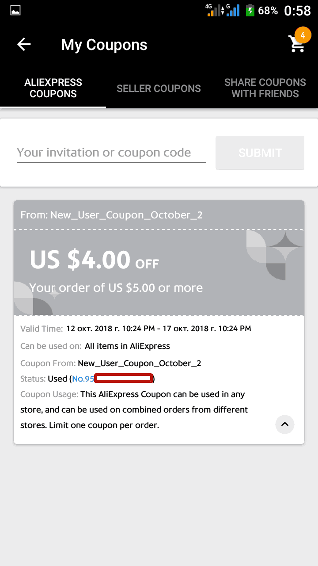Open Share Coupons with Friends tab
318x566 pixels.
click(265, 88)
